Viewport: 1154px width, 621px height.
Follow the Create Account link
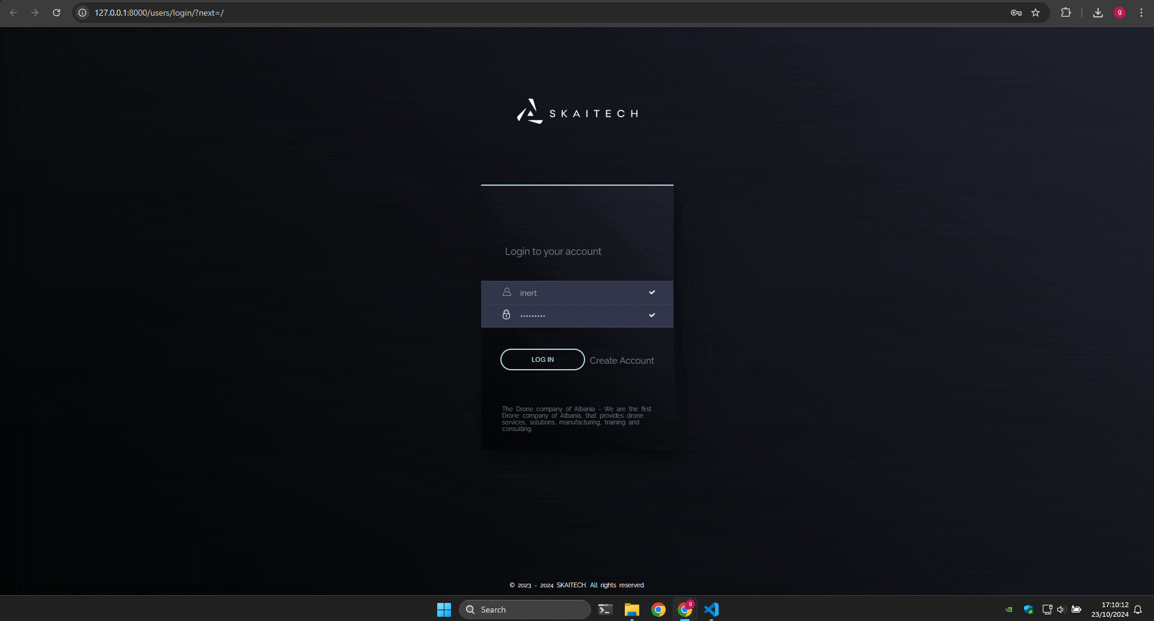point(622,360)
